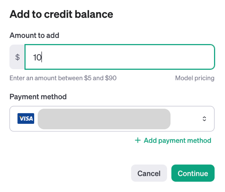Screen dimensions: 225x192
Task: Focus the amount to add input field
Action: 119,57
